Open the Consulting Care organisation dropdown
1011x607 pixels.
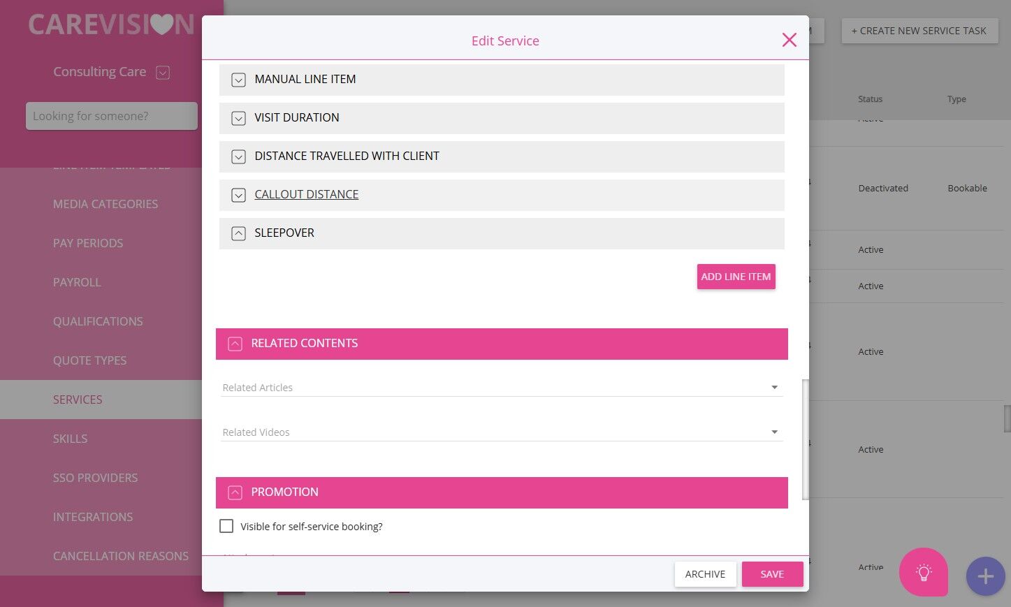(163, 72)
